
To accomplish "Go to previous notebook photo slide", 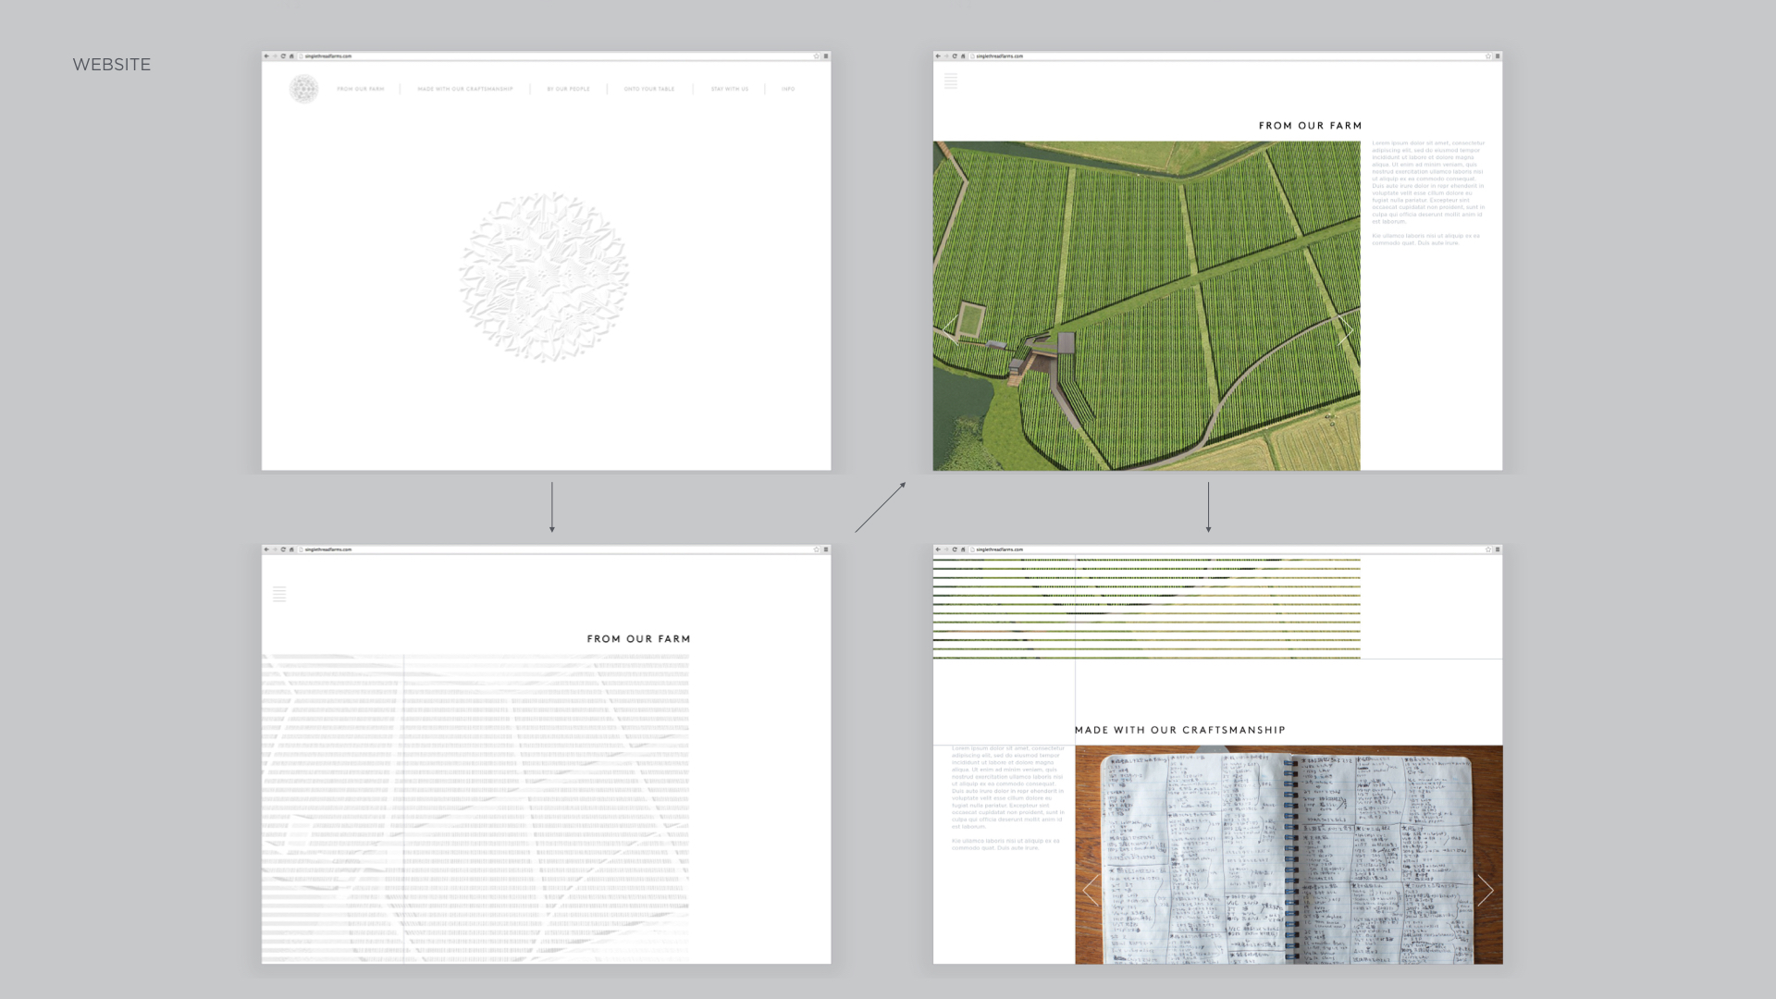I will point(1091,890).
